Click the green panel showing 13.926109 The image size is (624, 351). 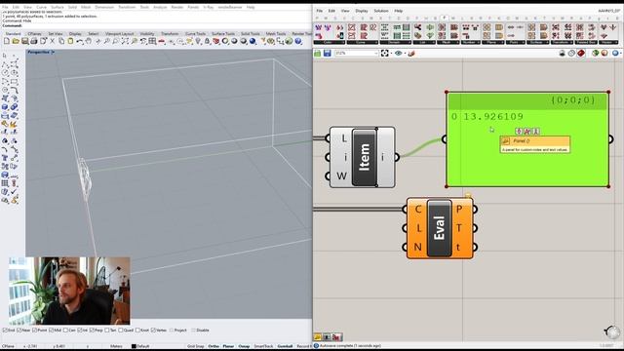pyautogui.click(x=527, y=139)
